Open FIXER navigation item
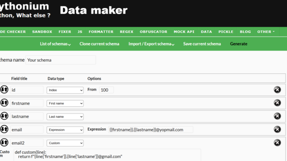The width and height of the screenshot is (287, 161). pyautogui.click(x=65, y=32)
